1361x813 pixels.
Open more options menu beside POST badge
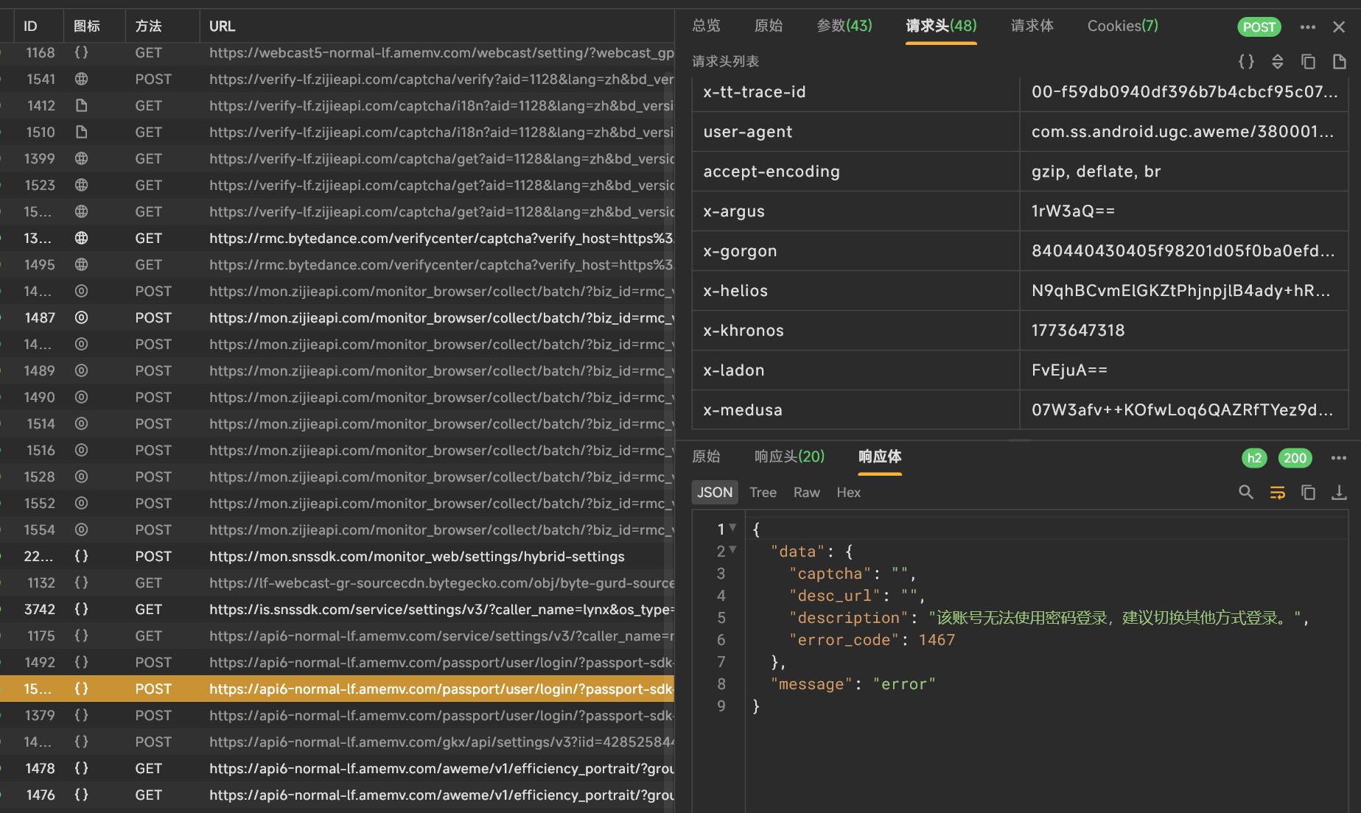(1308, 27)
